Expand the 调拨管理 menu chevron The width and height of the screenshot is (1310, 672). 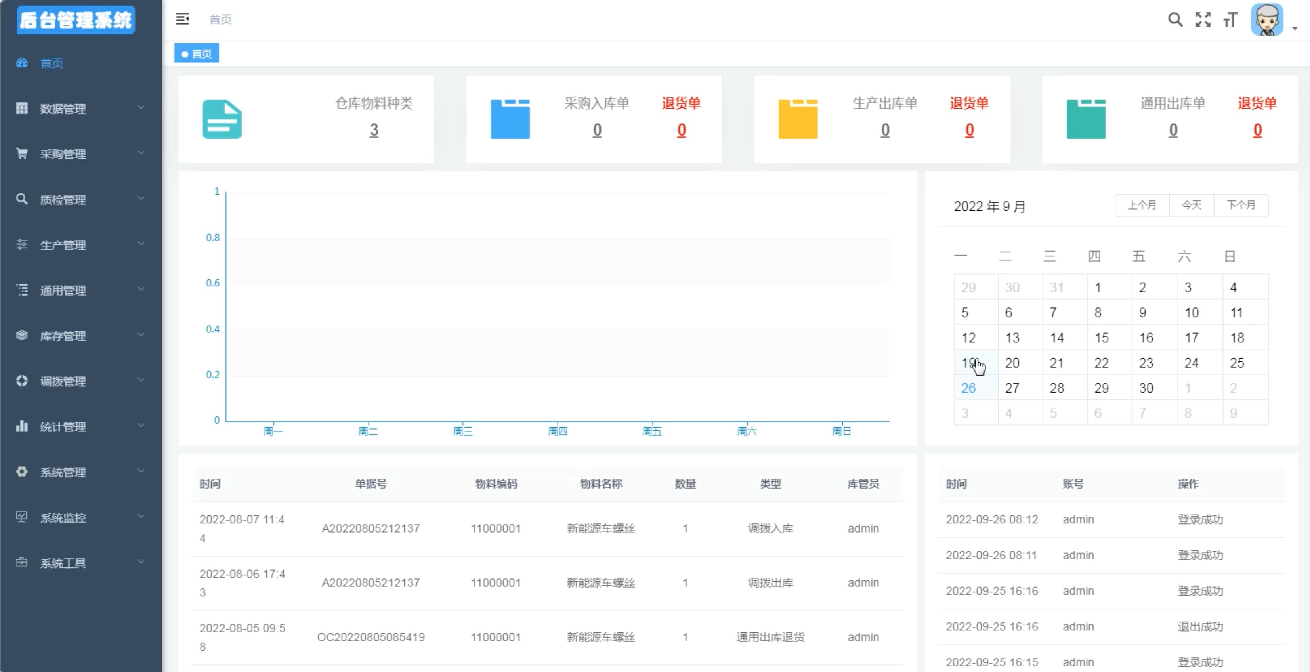point(141,380)
